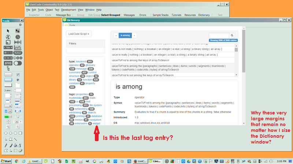
Task: Click the search magnifier icon in Dictionary
Action: tap(231, 35)
